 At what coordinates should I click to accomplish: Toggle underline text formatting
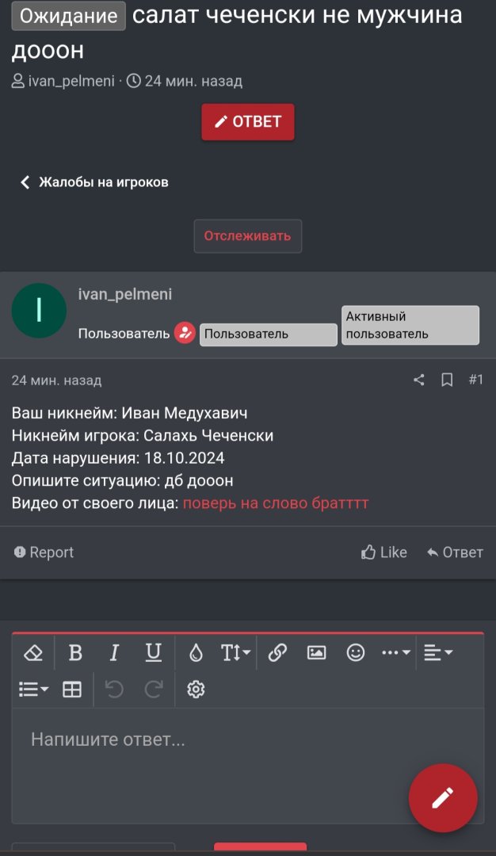pos(154,652)
